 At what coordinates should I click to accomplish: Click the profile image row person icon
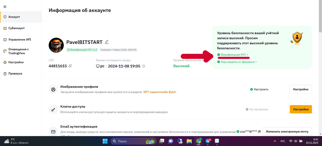(x=53, y=89)
